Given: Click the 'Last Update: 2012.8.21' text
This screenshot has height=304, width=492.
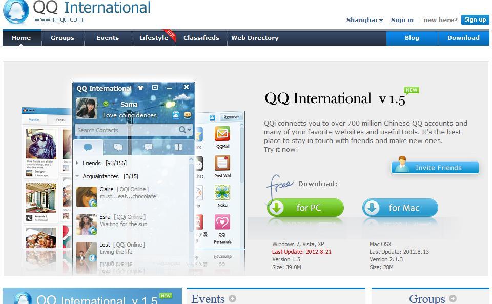Looking at the screenshot, I should tap(301, 252).
